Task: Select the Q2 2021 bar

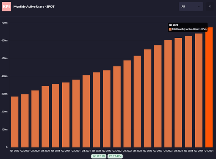Action: pyautogui.click(x=66, y=115)
